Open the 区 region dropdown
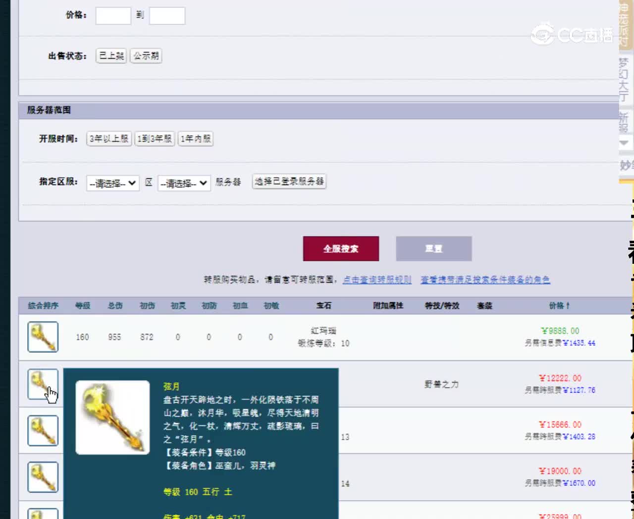The image size is (634, 519). point(112,183)
